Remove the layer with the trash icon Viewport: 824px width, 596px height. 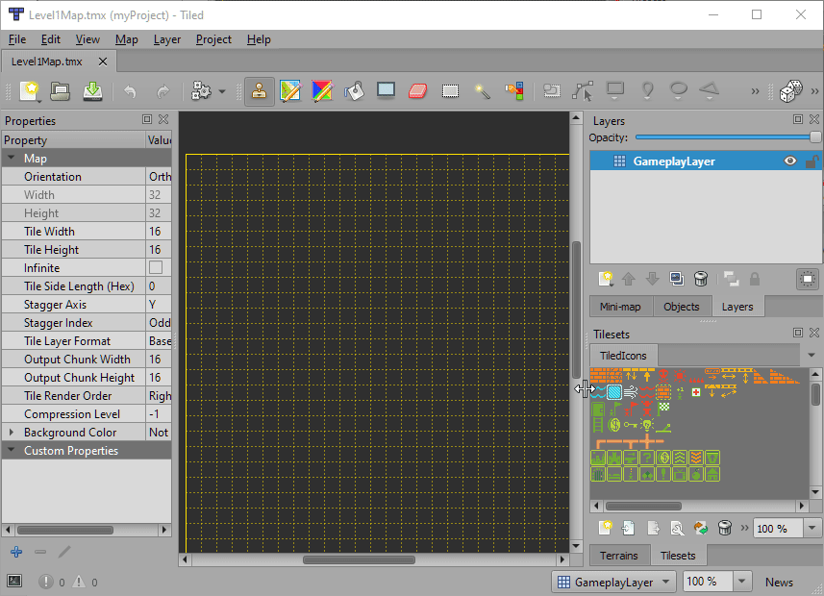701,279
